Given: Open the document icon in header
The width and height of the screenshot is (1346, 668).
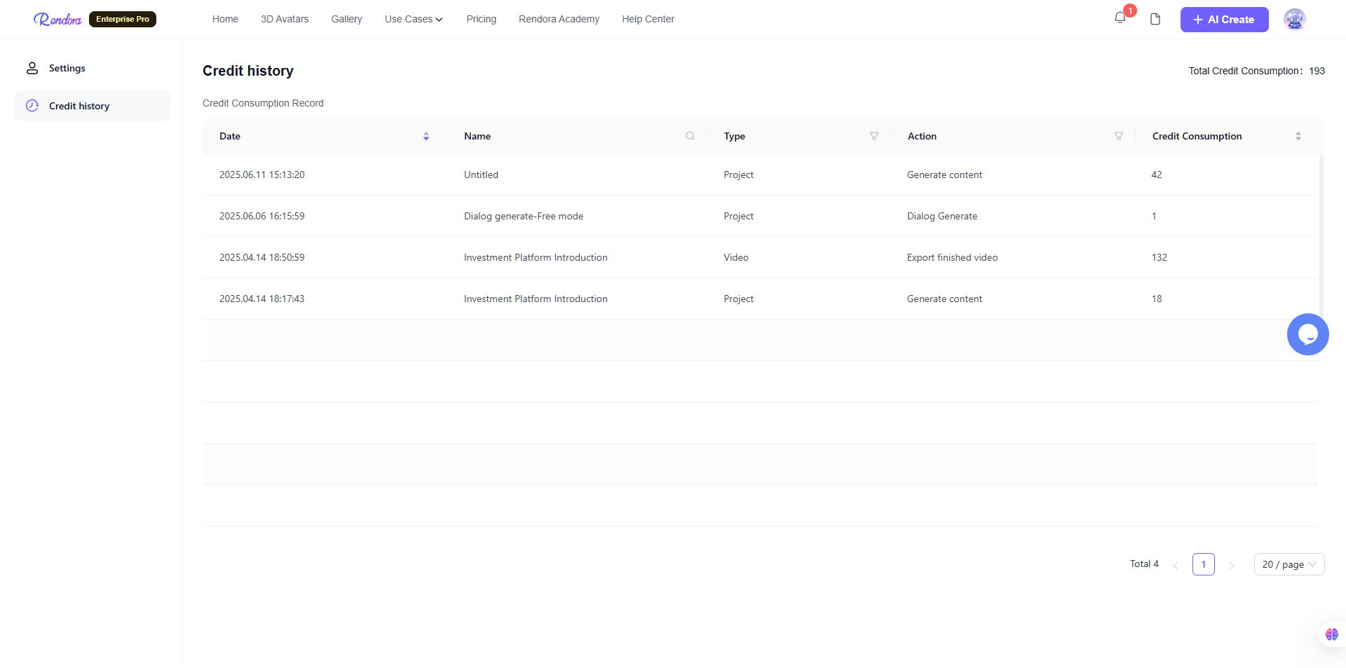Looking at the screenshot, I should click(1155, 19).
